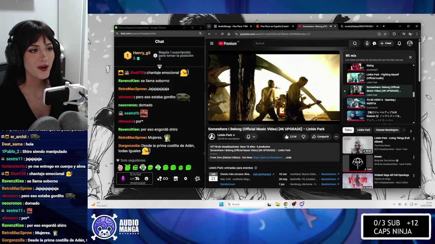435x244 pixels.
Task: Go back in the YouTube browser window
Action: point(209,34)
